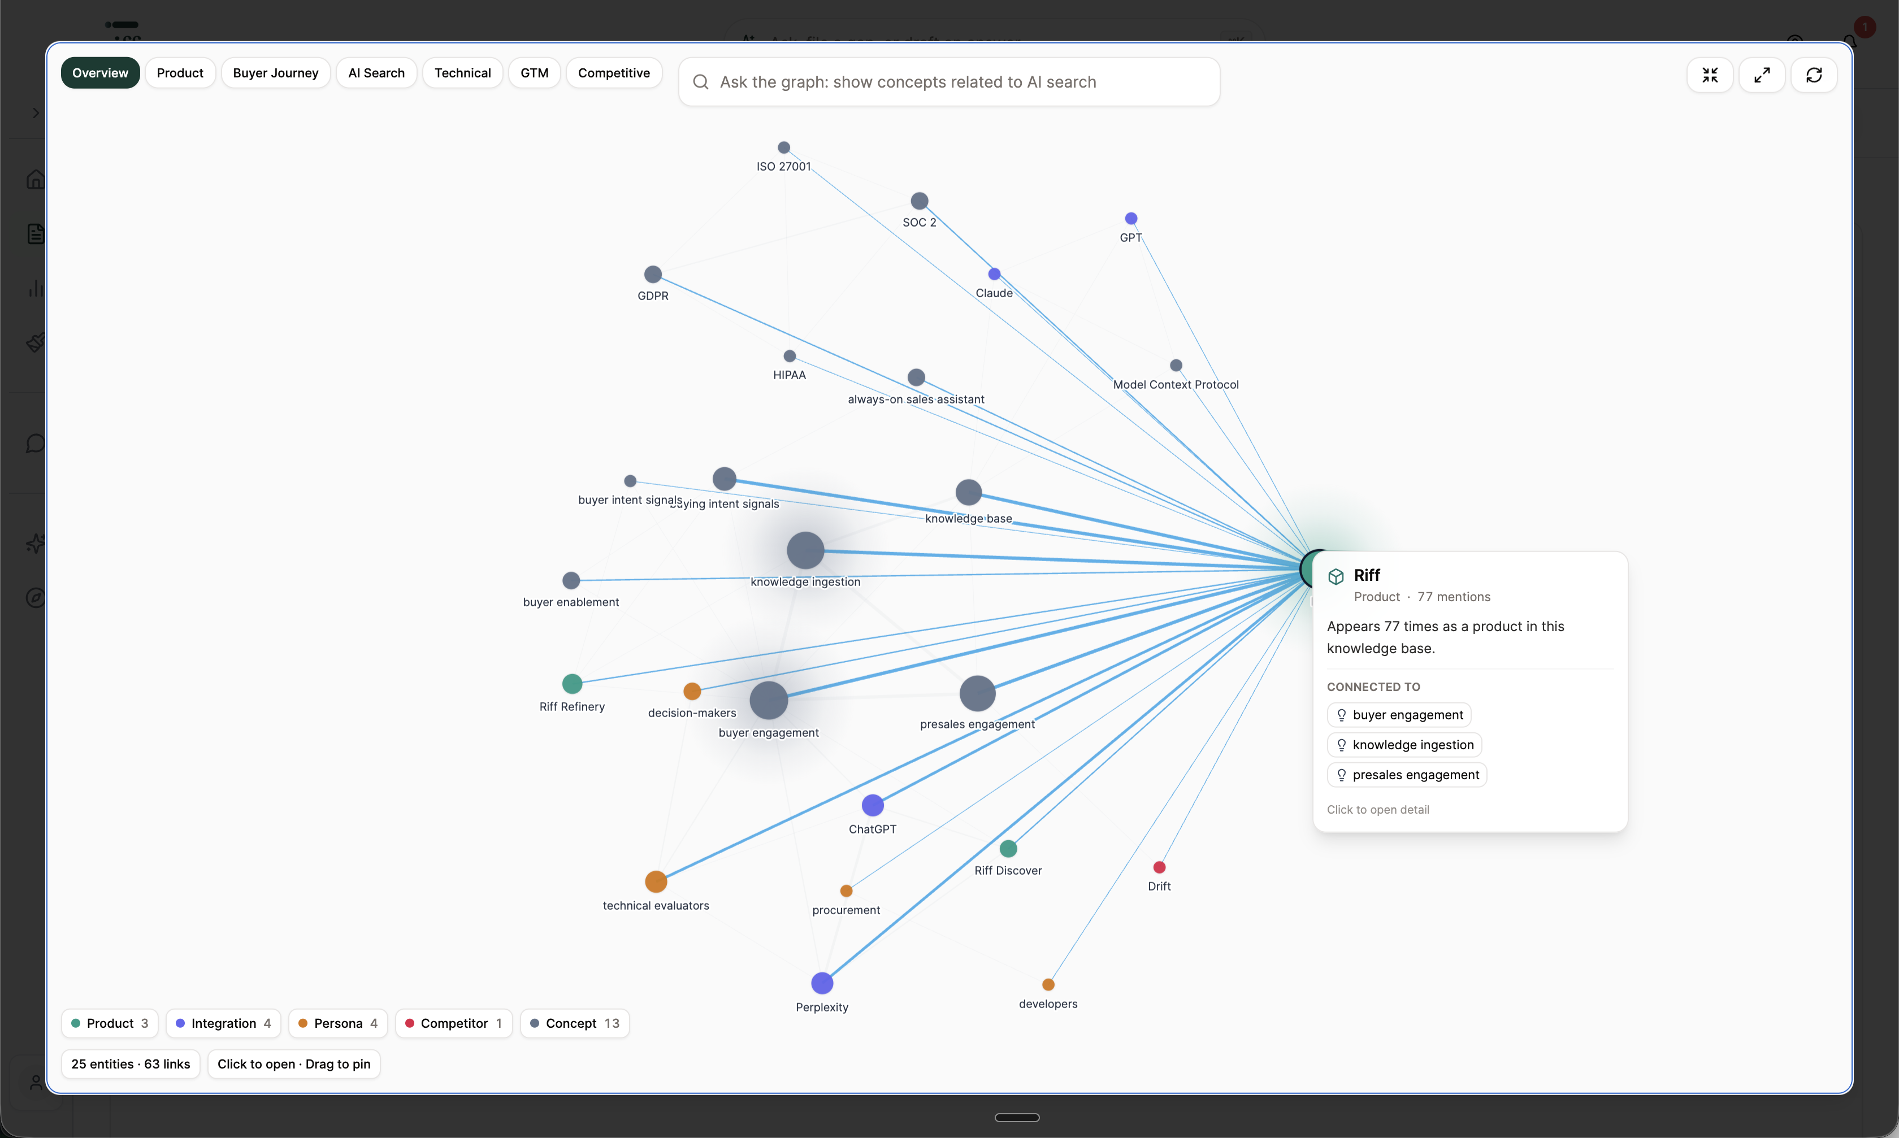Select the knowledge base node
This screenshot has width=1899, height=1138.
tap(969, 492)
